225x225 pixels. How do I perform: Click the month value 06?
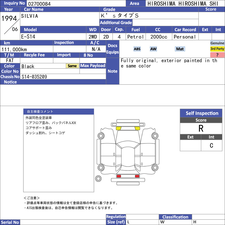coord(15,29)
